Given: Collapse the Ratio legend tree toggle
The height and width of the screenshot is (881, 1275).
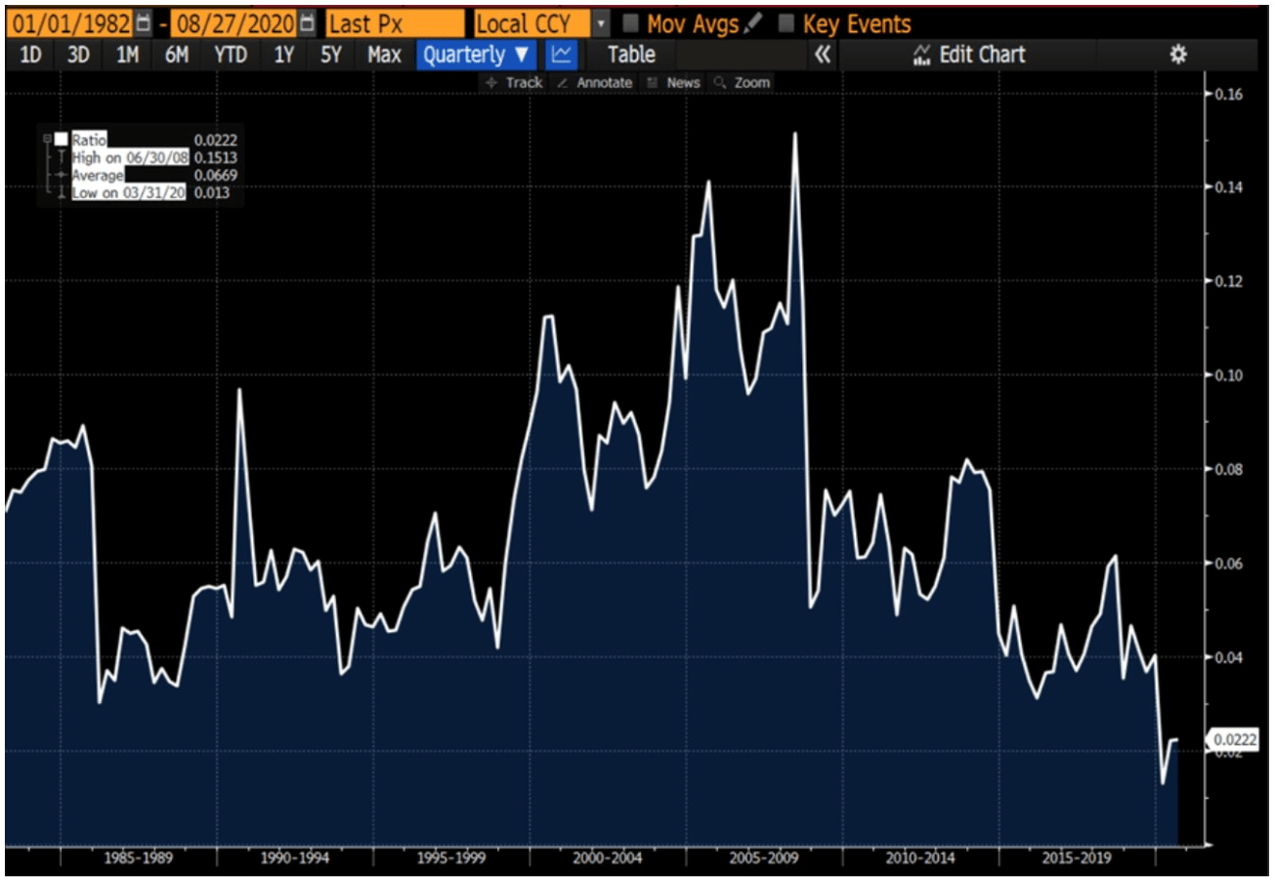Looking at the screenshot, I should pos(46,140).
